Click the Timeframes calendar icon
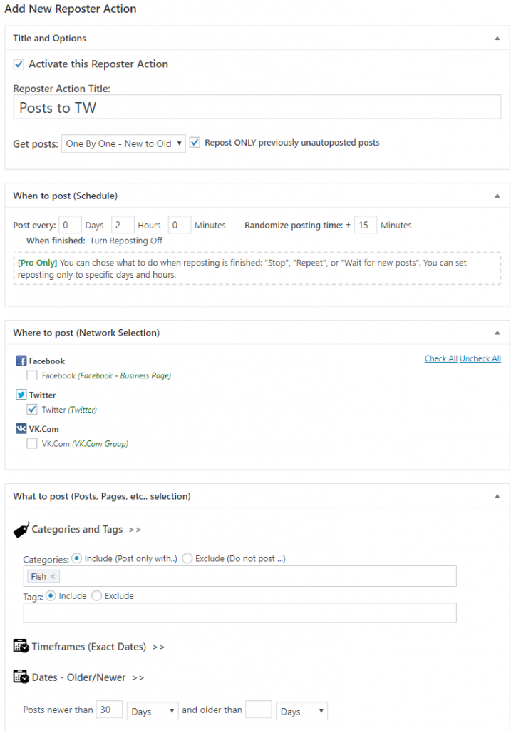This screenshot has width=516, height=731. pyautogui.click(x=21, y=647)
